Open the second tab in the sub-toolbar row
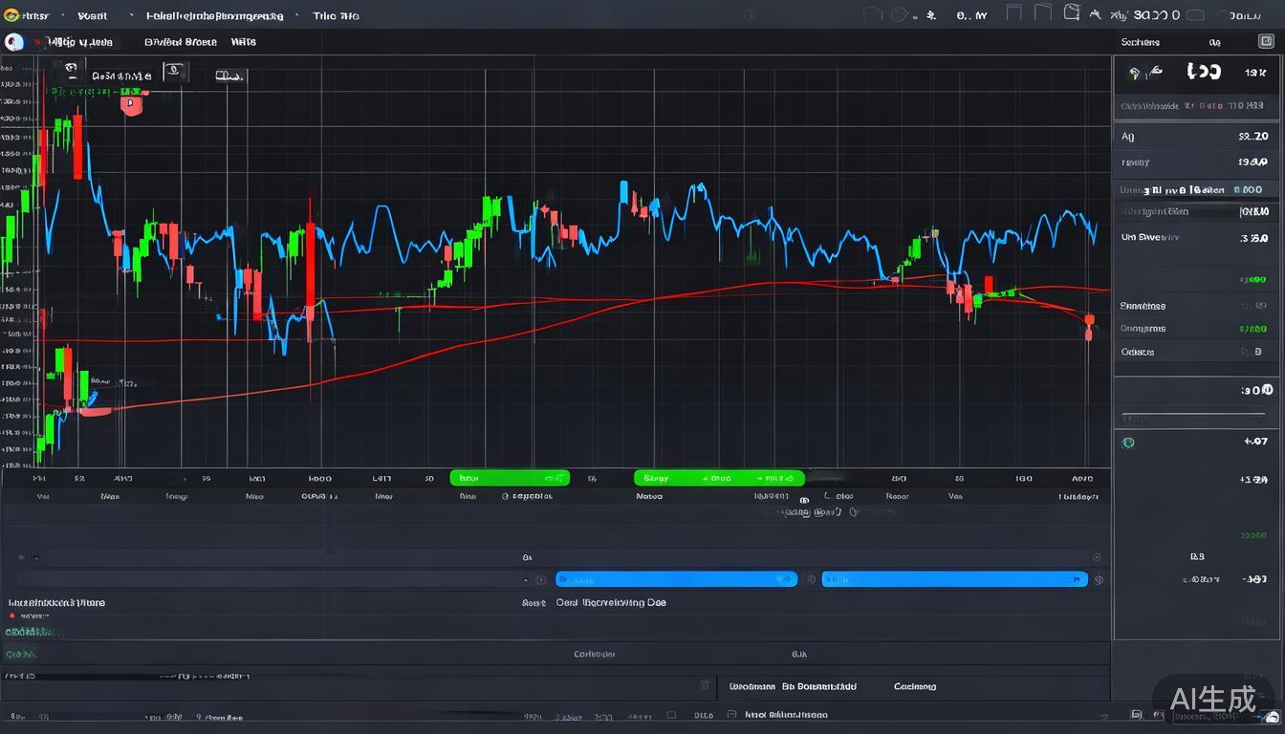 tap(180, 42)
